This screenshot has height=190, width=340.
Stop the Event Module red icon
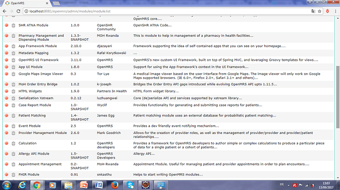(x=6, y=126)
